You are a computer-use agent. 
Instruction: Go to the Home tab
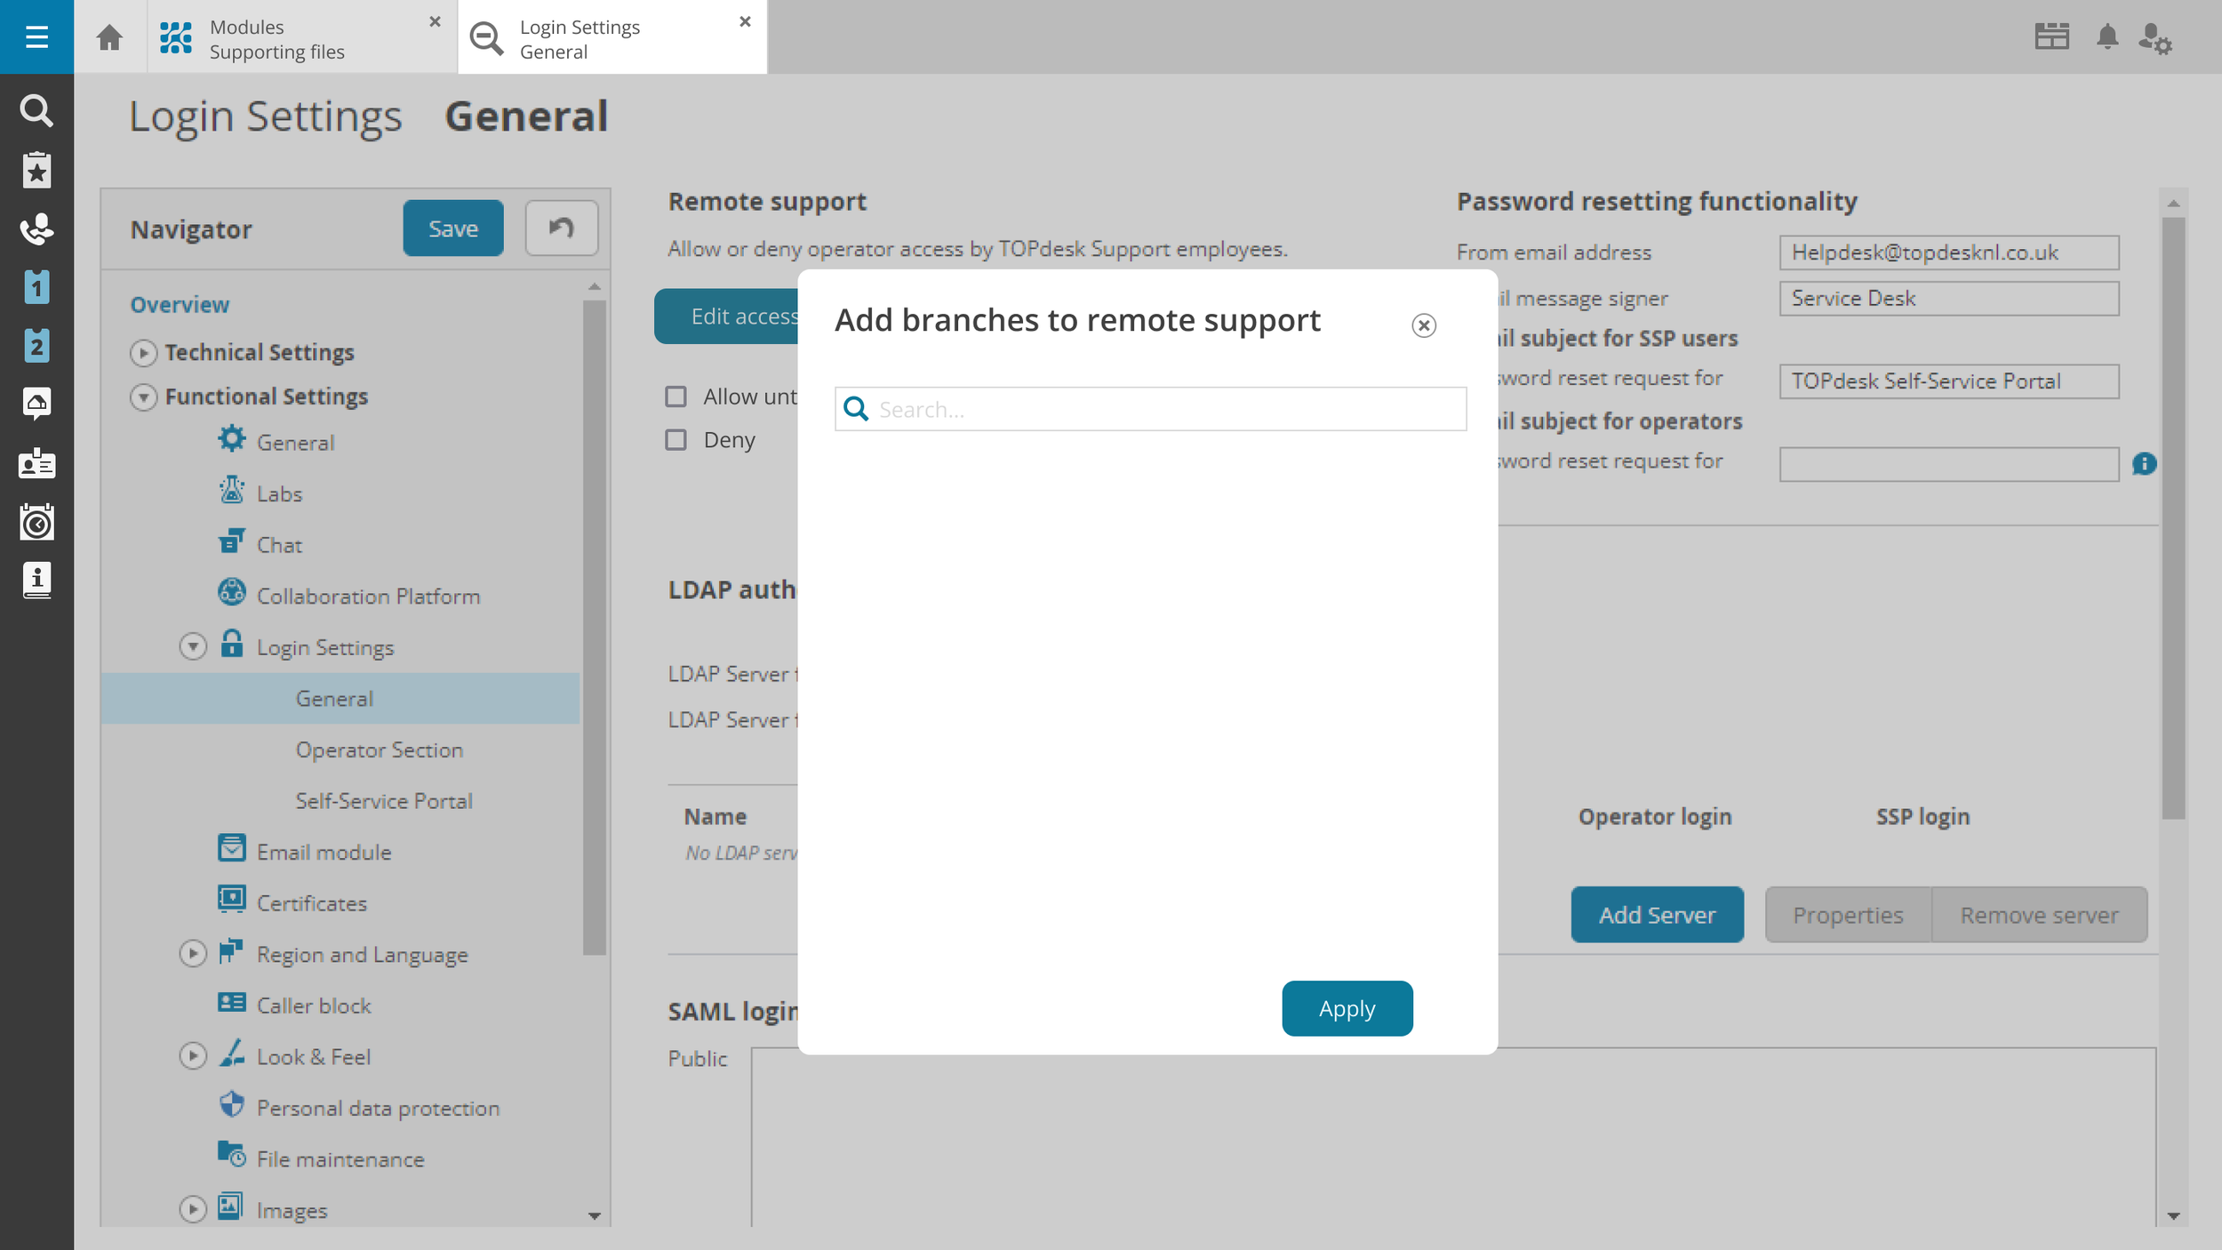(108, 37)
